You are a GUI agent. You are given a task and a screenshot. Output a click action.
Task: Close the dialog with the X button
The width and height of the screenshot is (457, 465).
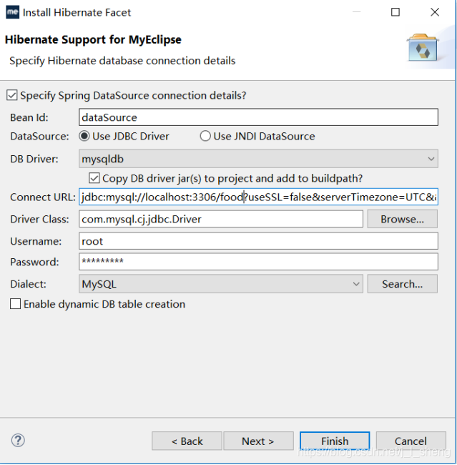pos(435,12)
